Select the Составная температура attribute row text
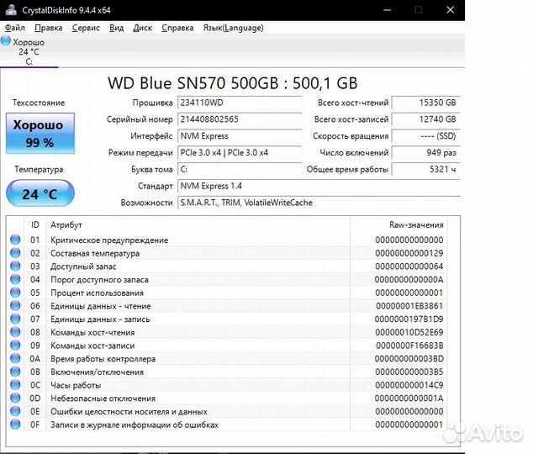533x454 pixels. click(95, 253)
